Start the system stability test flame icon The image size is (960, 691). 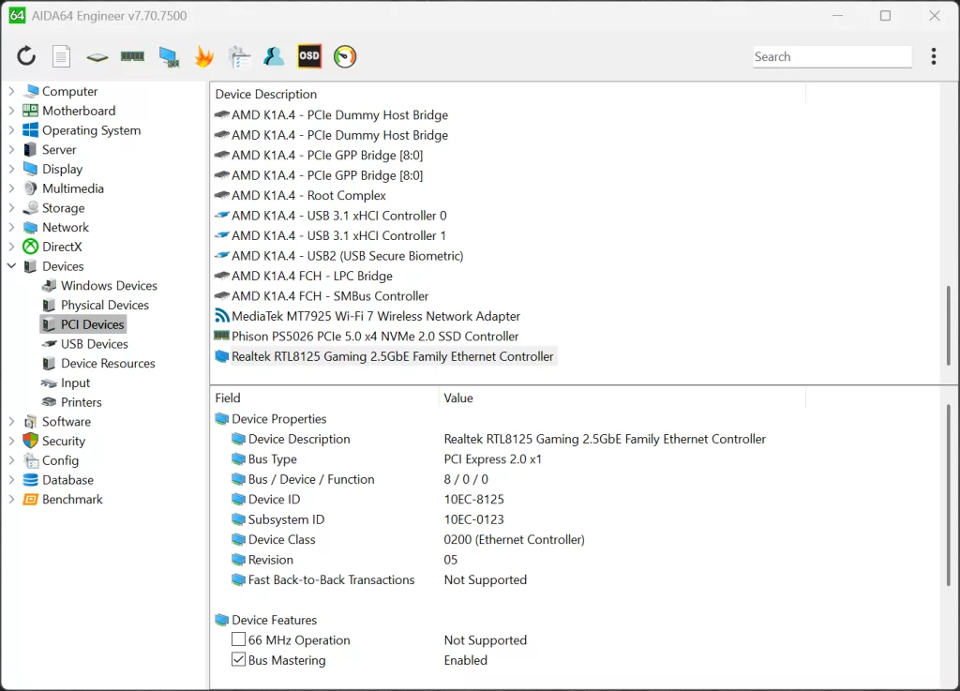203,56
